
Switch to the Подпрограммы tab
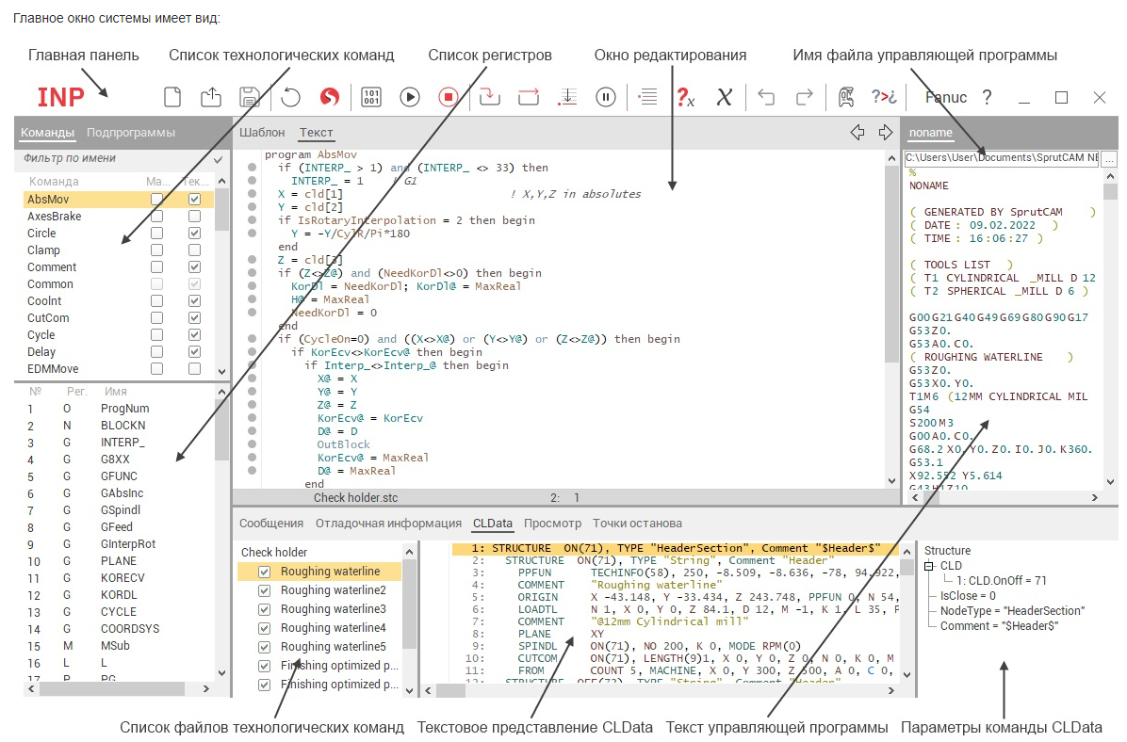click(x=130, y=133)
